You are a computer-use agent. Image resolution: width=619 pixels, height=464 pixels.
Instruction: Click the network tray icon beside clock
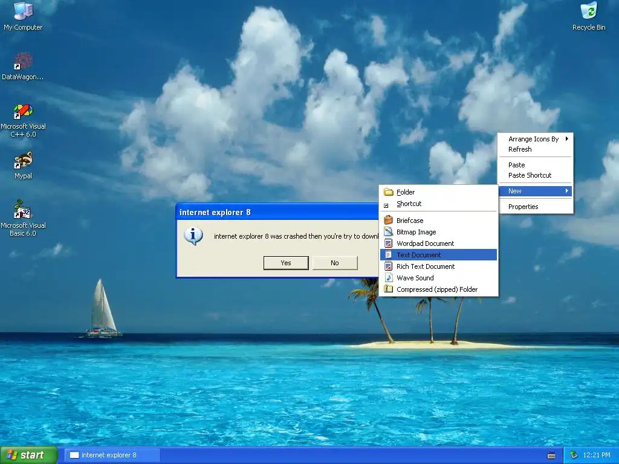coord(574,455)
